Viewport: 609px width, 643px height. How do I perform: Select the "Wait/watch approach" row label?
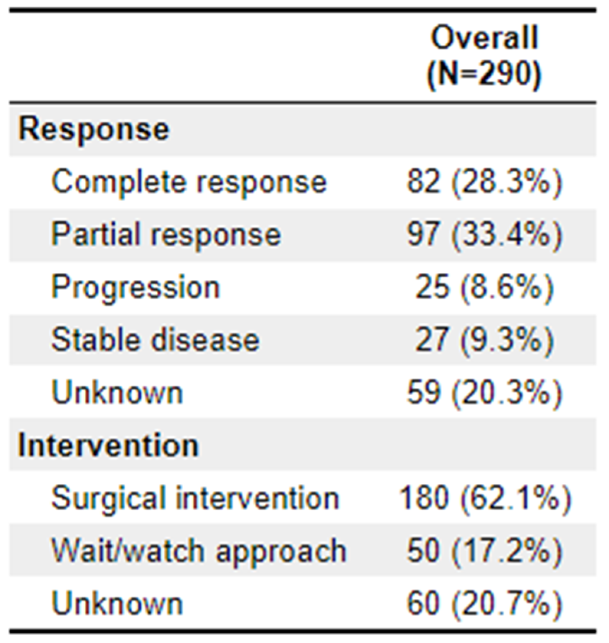click(x=199, y=551)
